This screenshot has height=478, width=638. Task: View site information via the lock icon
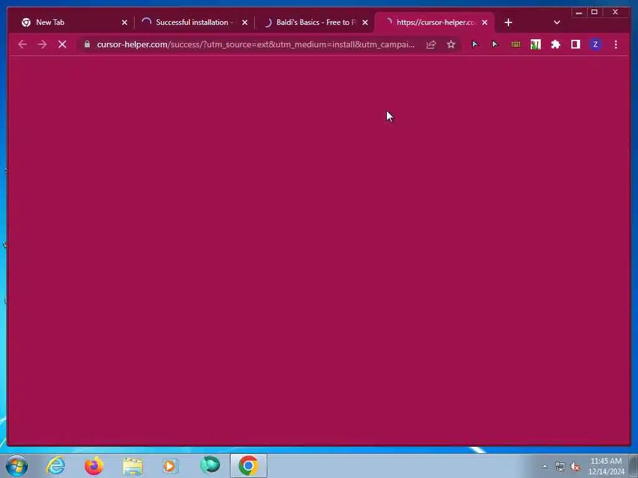point(87,44)
